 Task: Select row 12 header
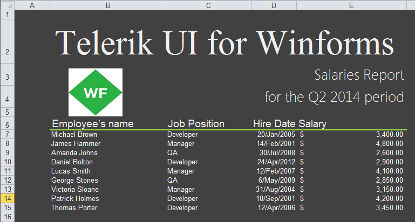point(8,181)
